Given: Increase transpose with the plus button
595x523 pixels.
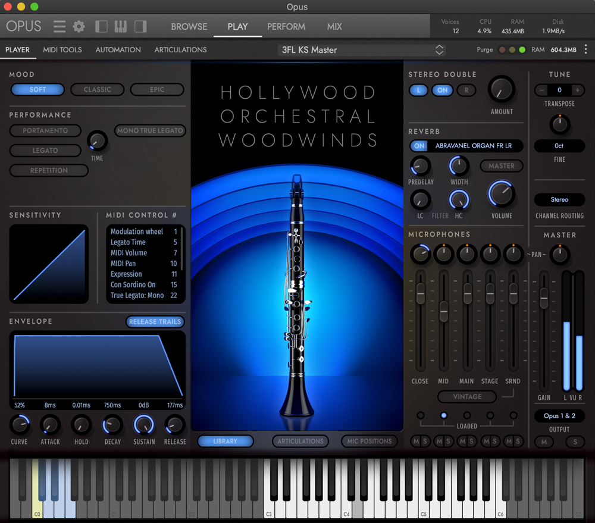Looking at the screenshot, I should pyautogui.click(x=577, y=90).
